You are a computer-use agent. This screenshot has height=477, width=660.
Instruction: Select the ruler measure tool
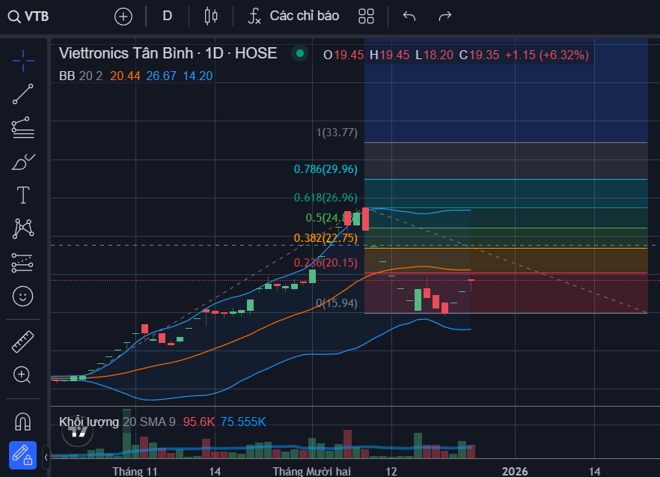click(x=22, y=341)
